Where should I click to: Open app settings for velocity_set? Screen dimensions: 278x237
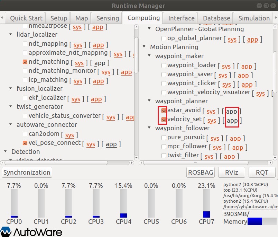pyautogui.click(x=232, y=121)
